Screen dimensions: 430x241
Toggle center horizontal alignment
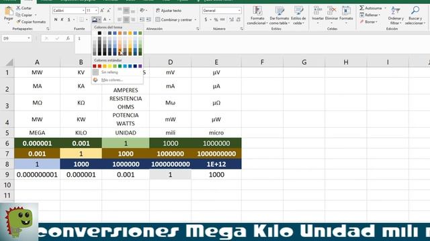[x=126, y=19]
